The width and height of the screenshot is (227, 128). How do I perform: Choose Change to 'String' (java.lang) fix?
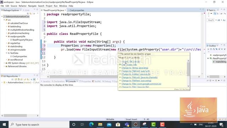coord(135,68)
